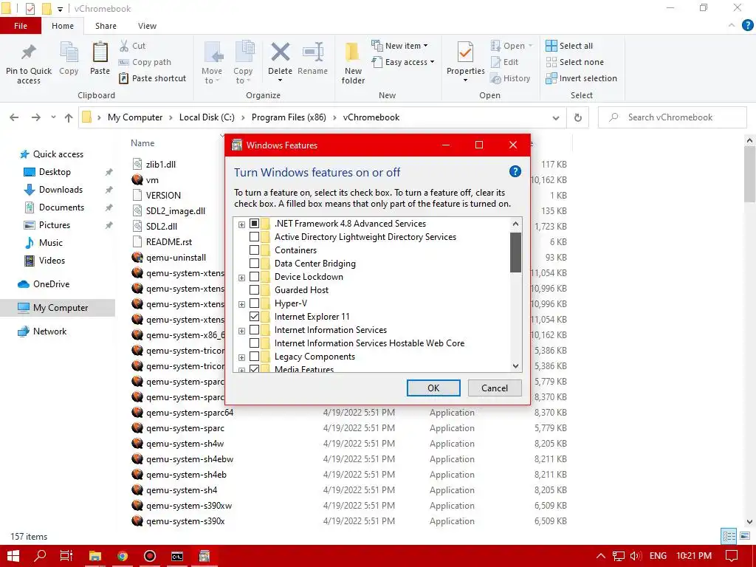
Task: Click the Rename icon in Organize
Action: click(312, 52)
